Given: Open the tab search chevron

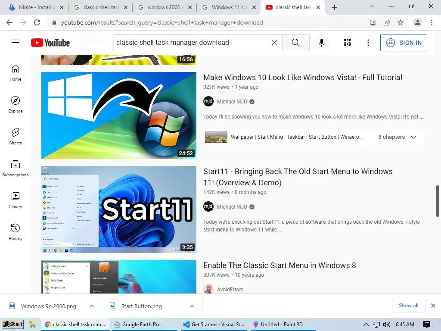Looking at the screenshot, I should pos(372,6).
